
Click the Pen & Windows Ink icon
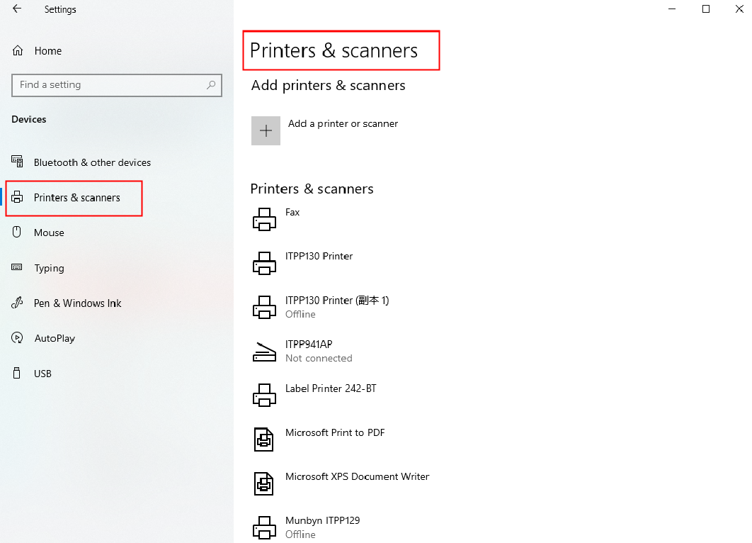coord(17,303)
